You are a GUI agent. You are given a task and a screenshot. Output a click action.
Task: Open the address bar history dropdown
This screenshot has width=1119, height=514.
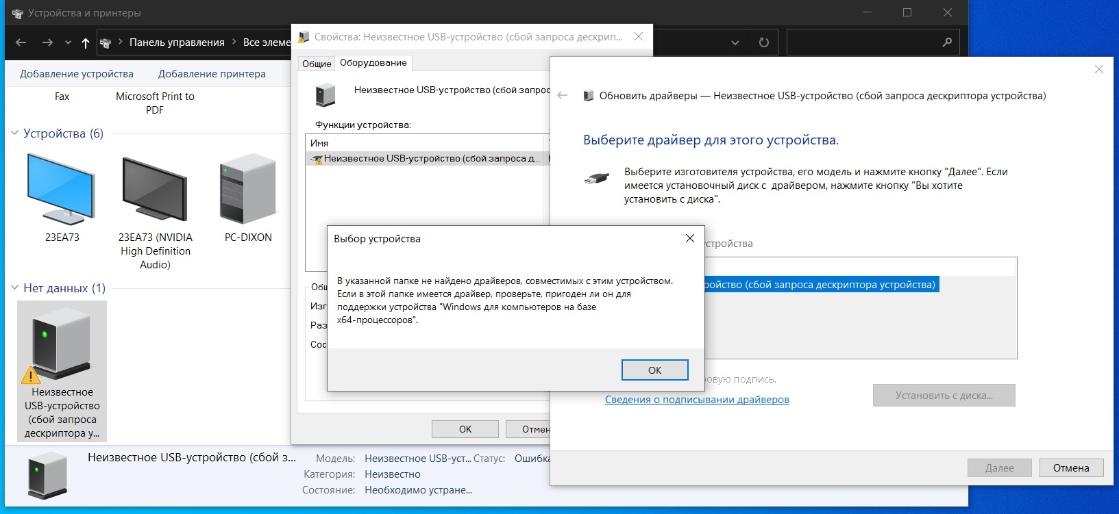735,42
